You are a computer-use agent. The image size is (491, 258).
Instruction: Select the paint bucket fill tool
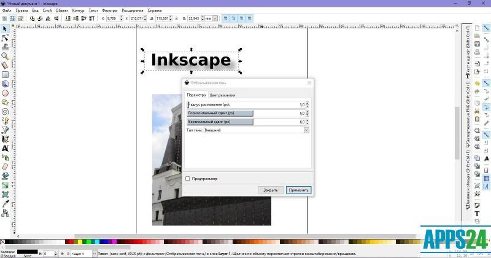click(x=5, y=176)
